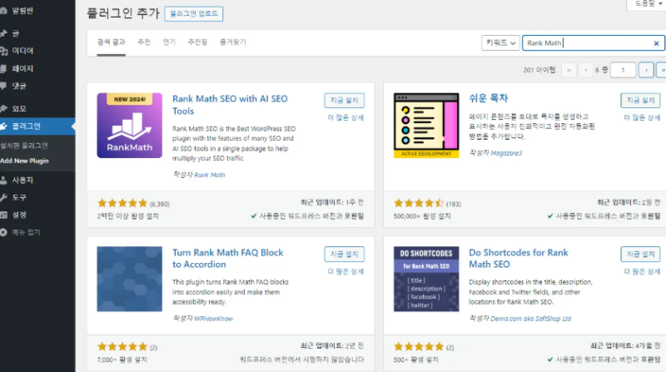Screen dimensions: 666x372
Task: Click the 플러그인 업로드 button
Action: pyautogui.click(x=194, y=13)
